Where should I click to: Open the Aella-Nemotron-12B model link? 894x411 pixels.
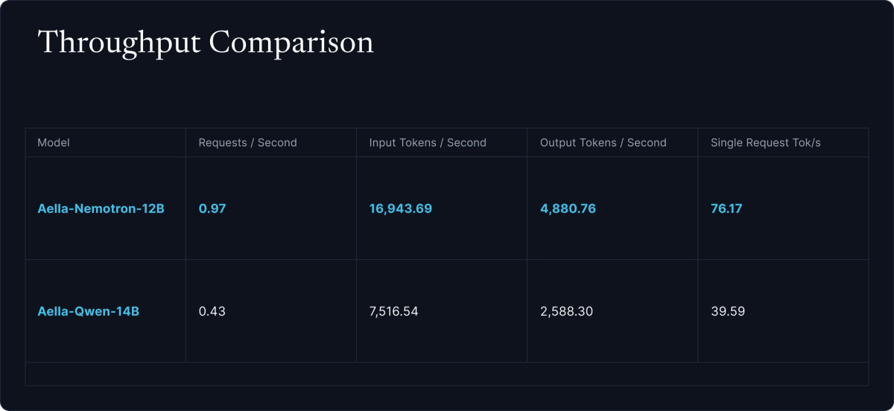(x=101, y=208)
